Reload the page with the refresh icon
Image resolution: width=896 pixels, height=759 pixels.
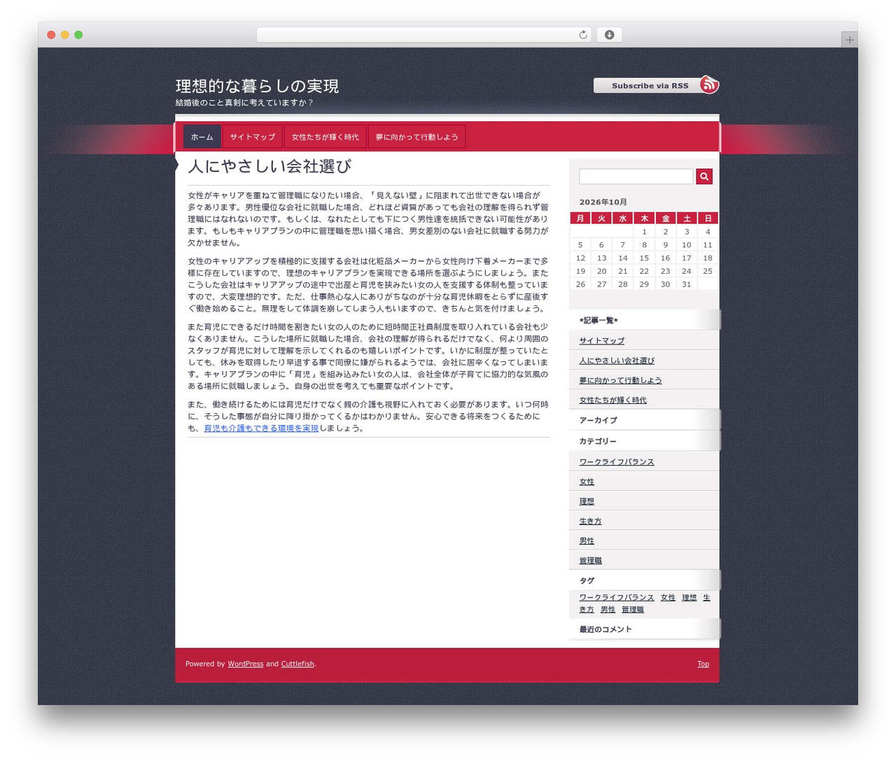pos(583,35)
